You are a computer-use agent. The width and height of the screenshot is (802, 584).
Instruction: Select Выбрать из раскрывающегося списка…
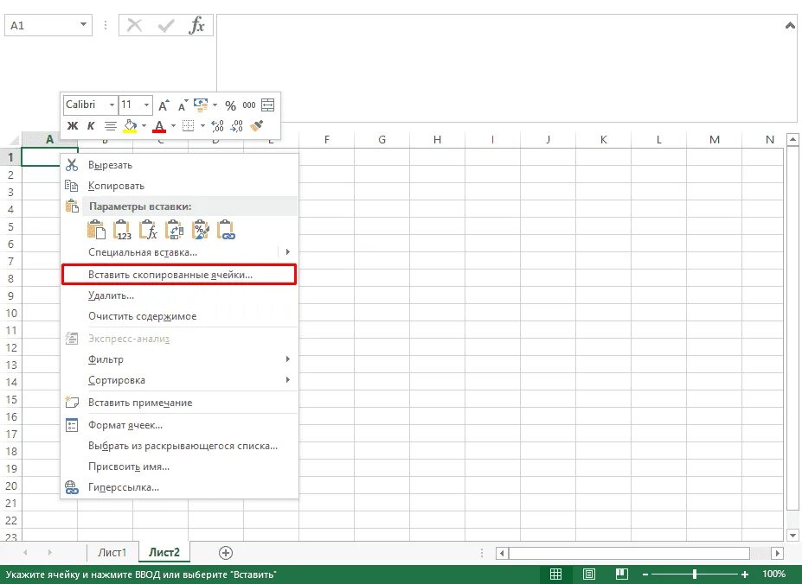pos(179,446)
